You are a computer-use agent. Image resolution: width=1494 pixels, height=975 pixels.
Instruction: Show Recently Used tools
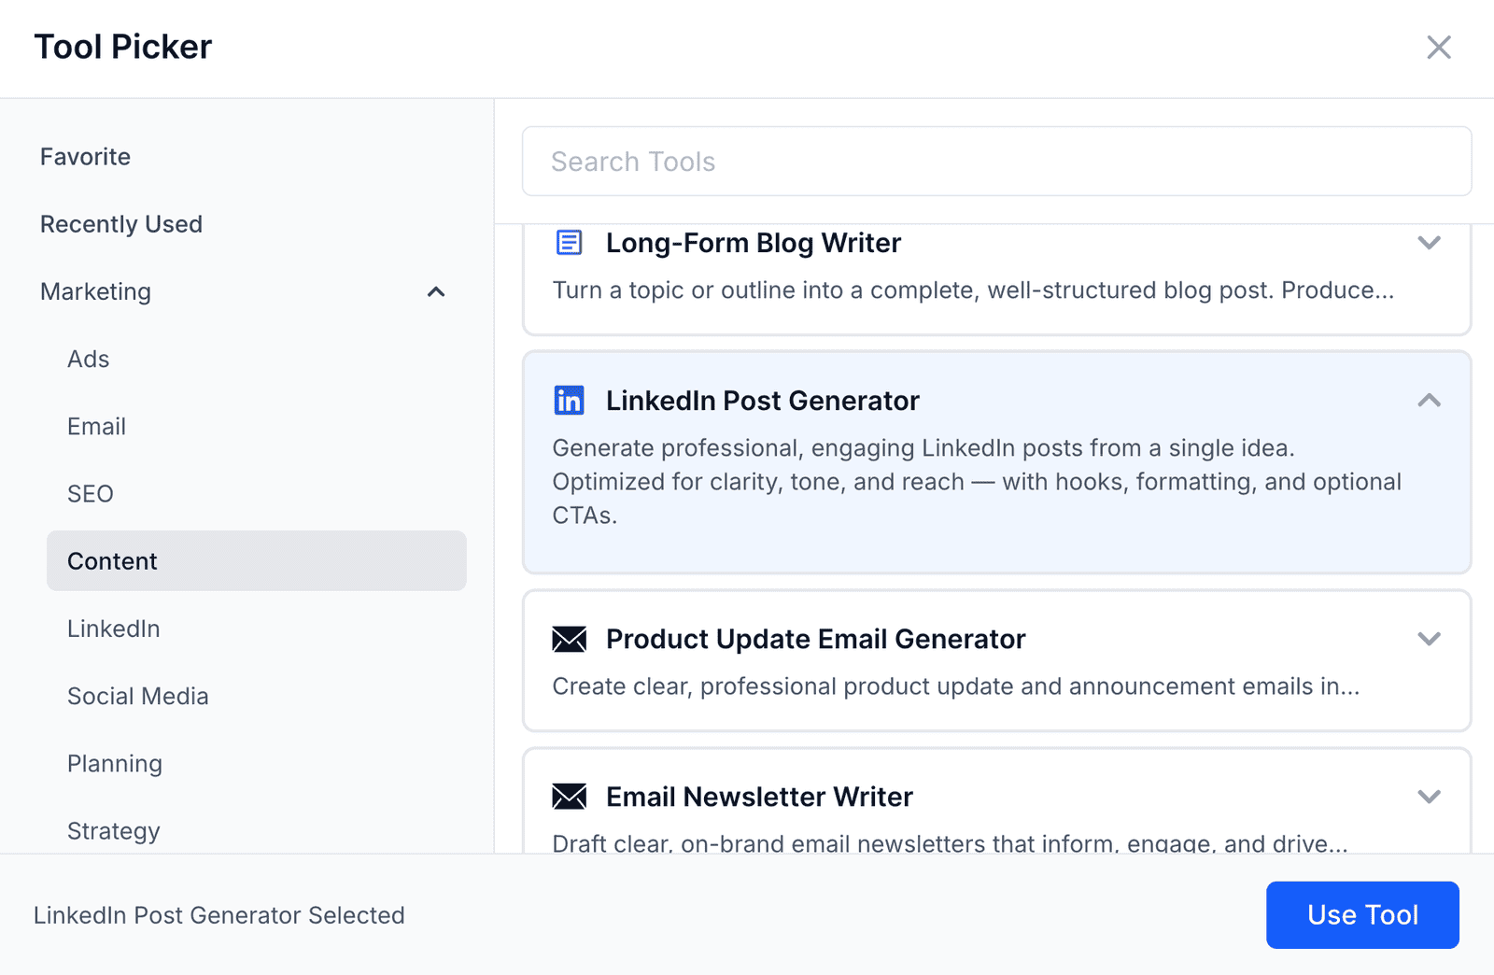click(121, 224)
